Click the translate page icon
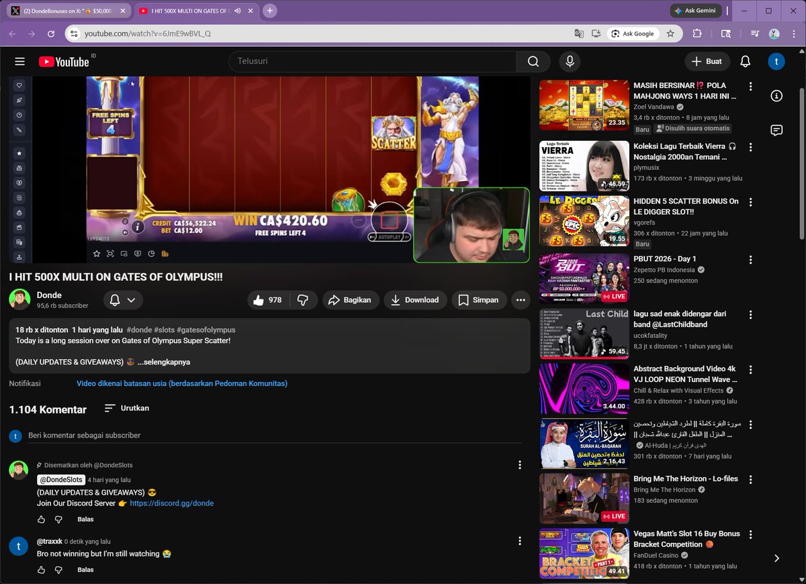806x584 pixels. coord(578,34)
